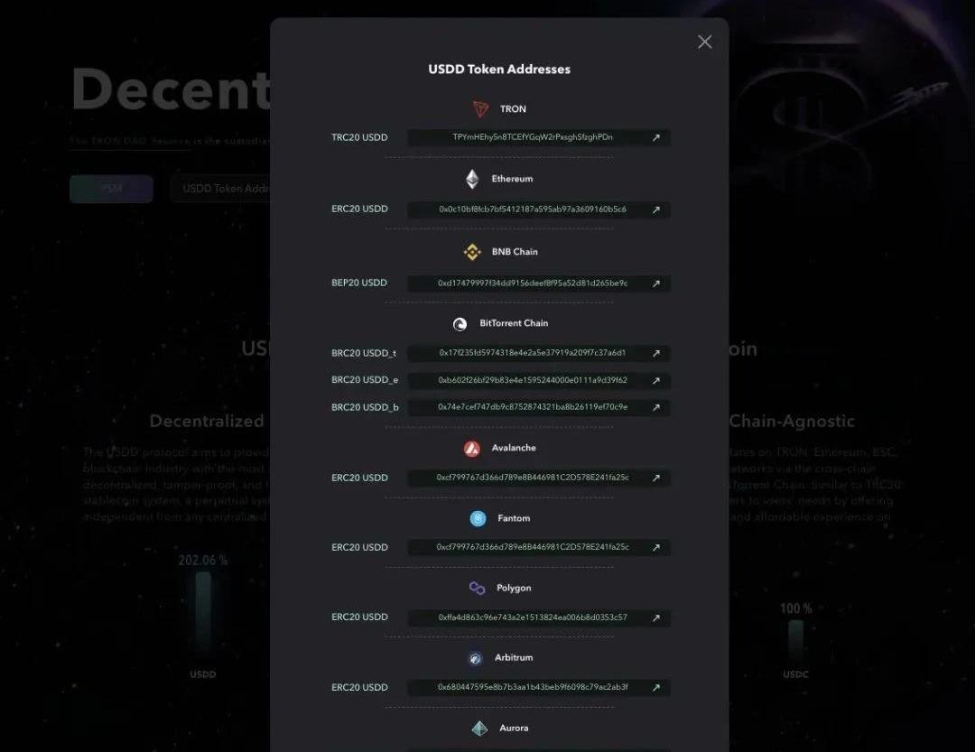This screenshot has height=752, width=975.
Task: Open external link for Fantom USDD address
Action: pos(656,547)
